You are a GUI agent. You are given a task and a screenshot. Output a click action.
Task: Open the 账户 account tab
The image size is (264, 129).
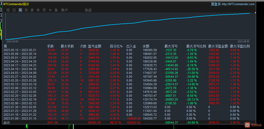[64, 10]
